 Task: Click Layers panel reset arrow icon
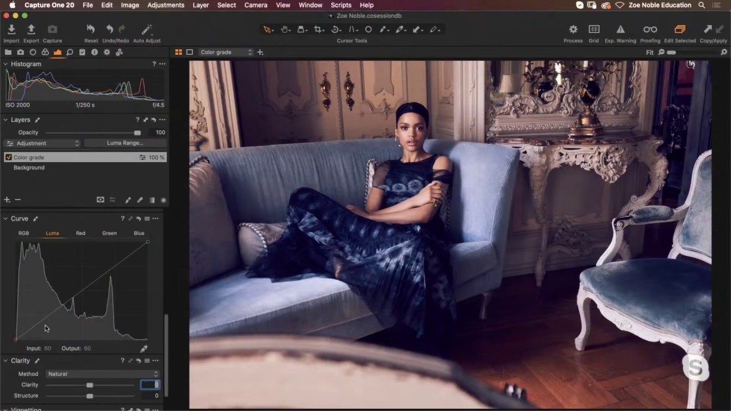pos(154,120)
